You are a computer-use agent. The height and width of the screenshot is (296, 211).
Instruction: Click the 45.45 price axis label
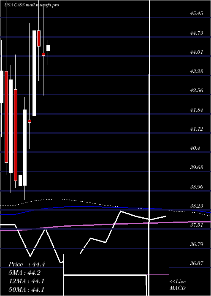point(197,14)
